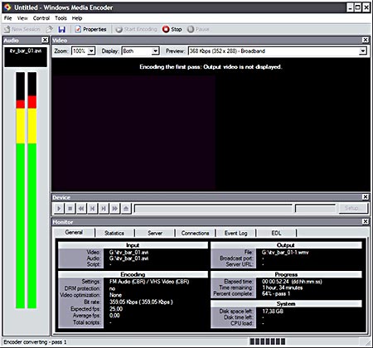Click 'Encoder converting - pass 1' status text

click(35, 342)
